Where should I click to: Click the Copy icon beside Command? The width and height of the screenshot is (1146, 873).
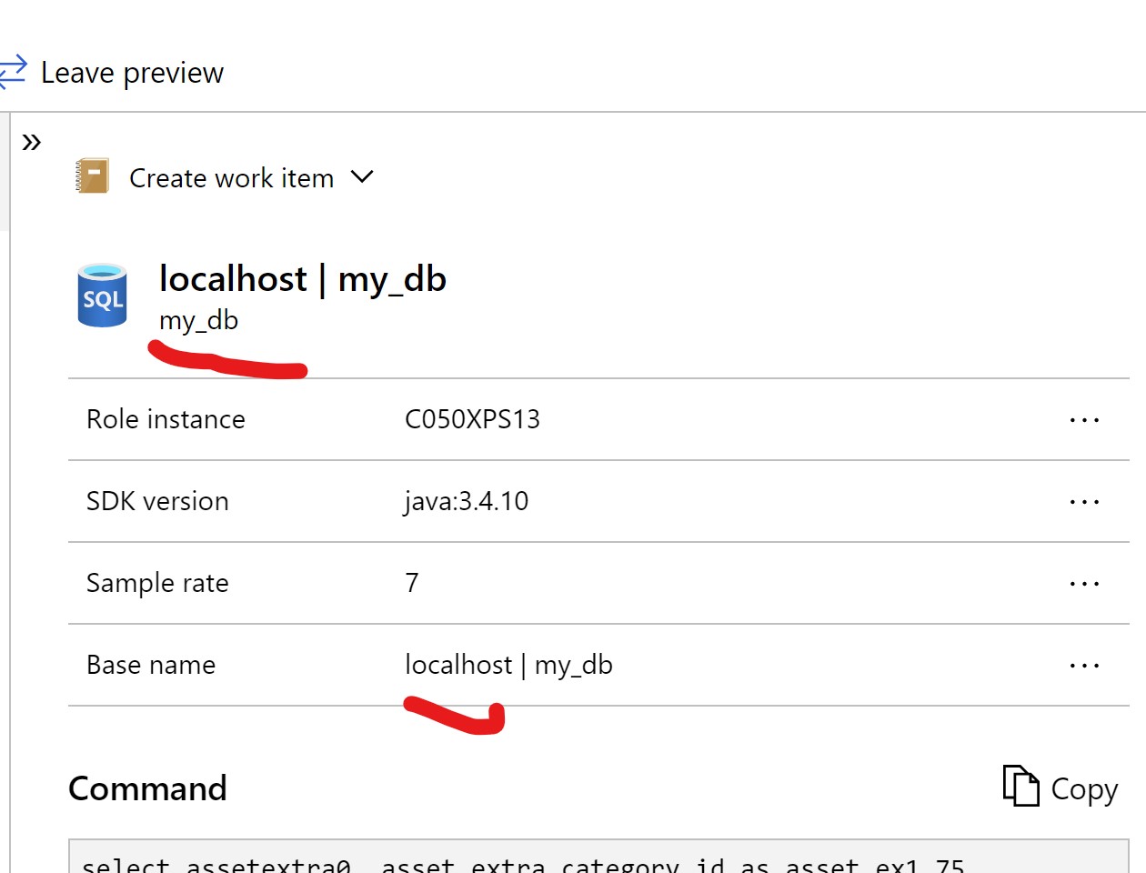pyautogui.click(x=1022, y=788)
